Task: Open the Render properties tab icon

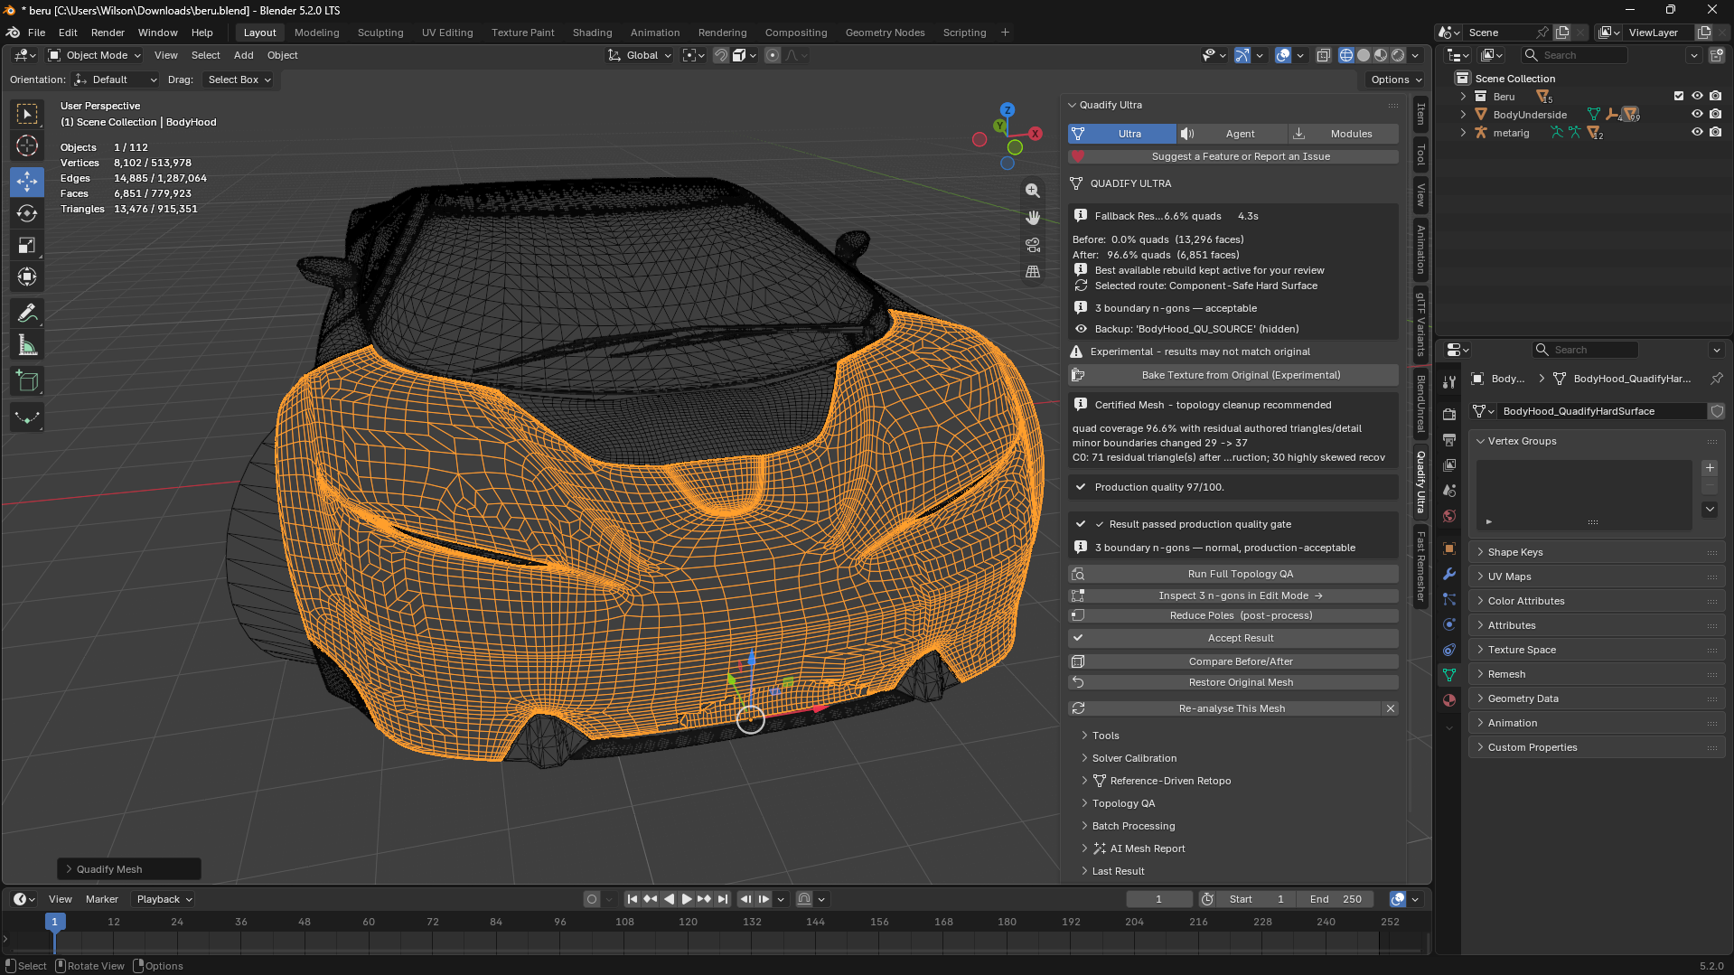Action: click(x=1449, y=415)
